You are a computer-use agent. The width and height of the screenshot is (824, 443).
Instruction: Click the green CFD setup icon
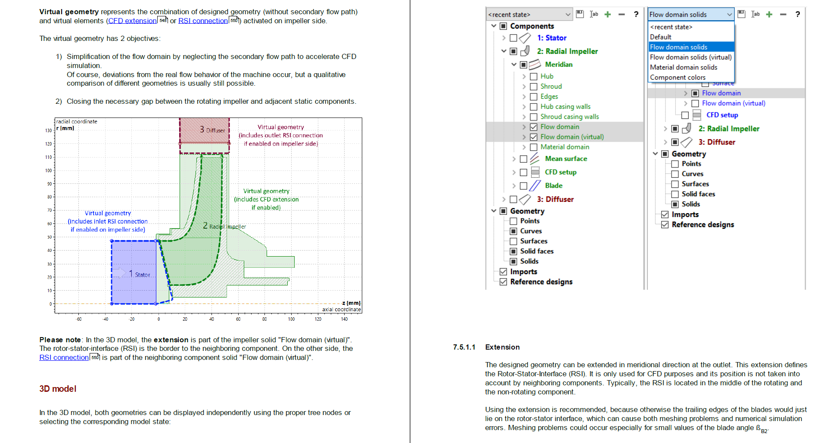point(535,172)
